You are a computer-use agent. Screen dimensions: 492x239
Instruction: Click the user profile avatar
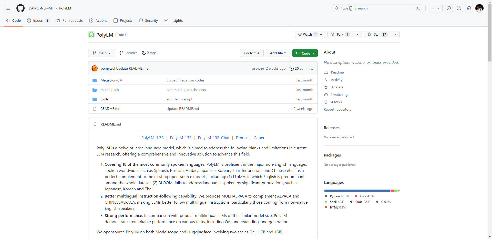479,8
